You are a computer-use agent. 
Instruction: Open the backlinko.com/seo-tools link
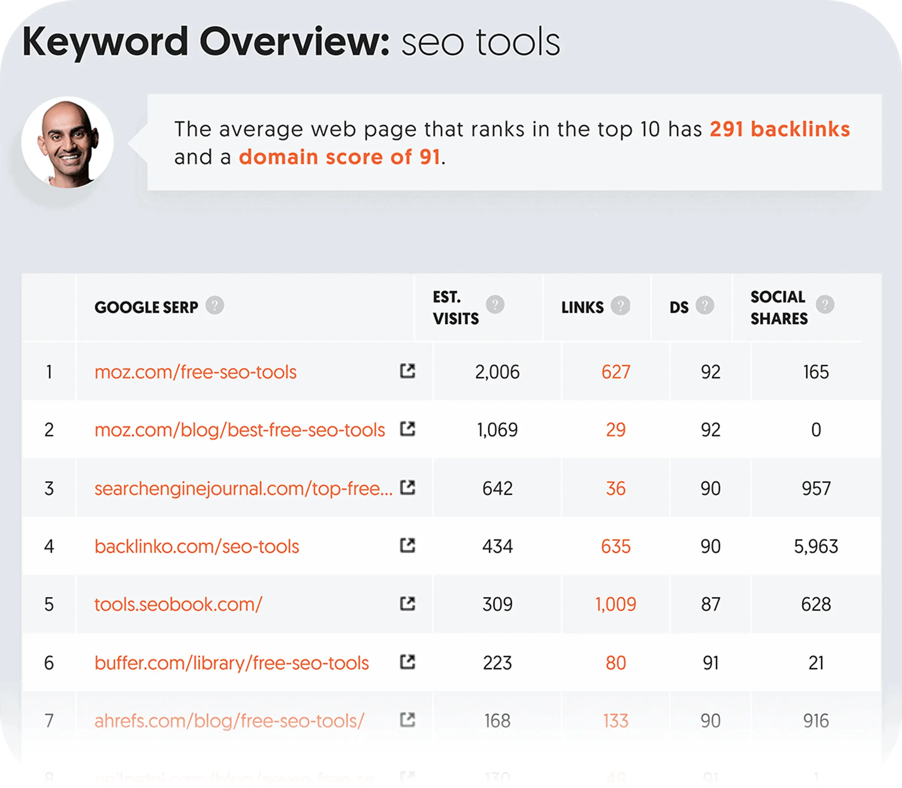click(x=197, y=547)
